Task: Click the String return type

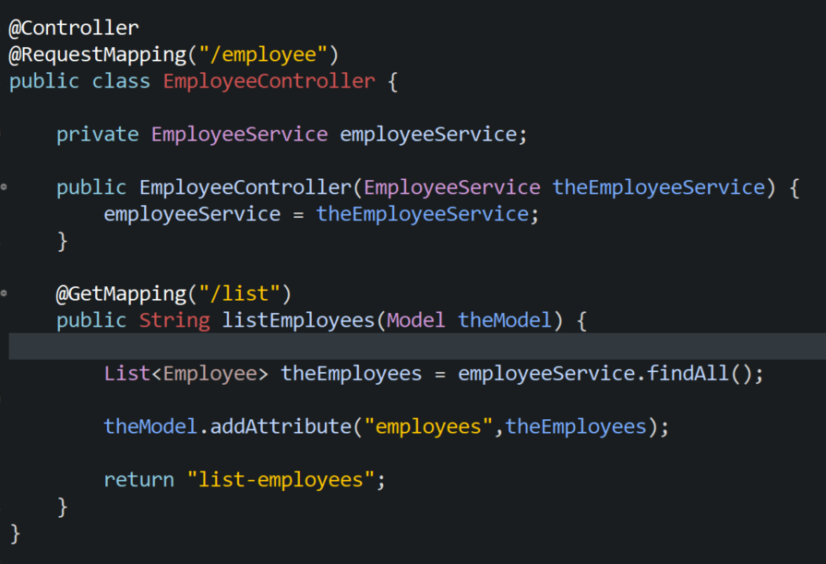Action: (x=174, y=320)
